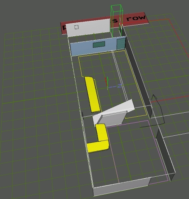Image resolution: width=189 pixels, height=199 pixels.
Task: Click small square outline on white panel
Action: pos(76,27)
